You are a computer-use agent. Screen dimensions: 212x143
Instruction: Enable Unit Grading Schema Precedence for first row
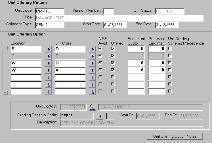(170, 49)
